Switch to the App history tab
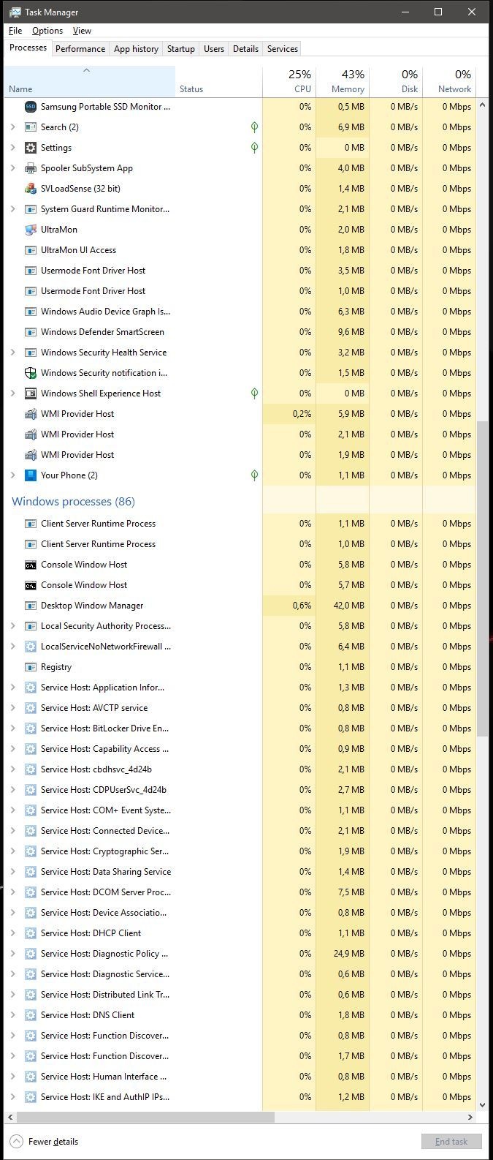Screen dimensions: 493x1160 136,49
